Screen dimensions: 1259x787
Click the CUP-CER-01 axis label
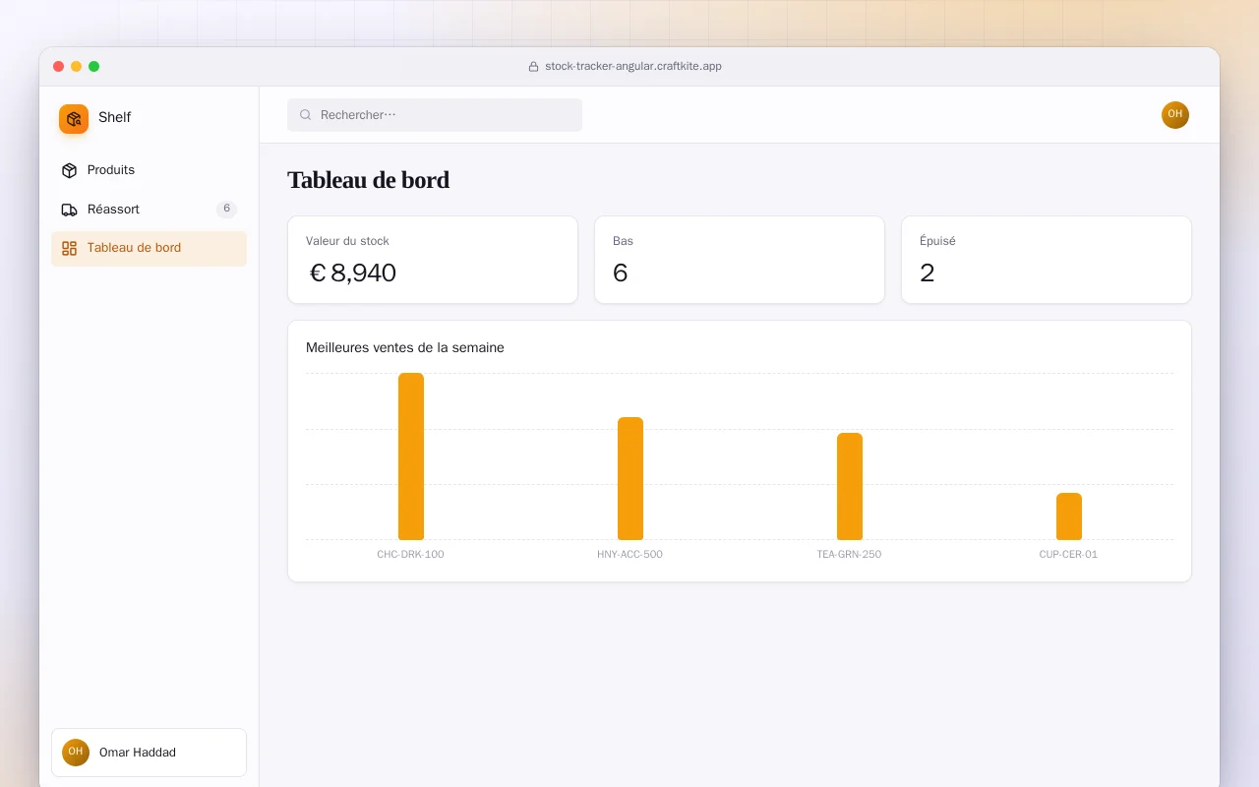tap(1068, 555)
